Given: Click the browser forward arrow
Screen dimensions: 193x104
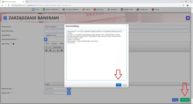Looking at the screenshot, I should (x=6, y=5).
